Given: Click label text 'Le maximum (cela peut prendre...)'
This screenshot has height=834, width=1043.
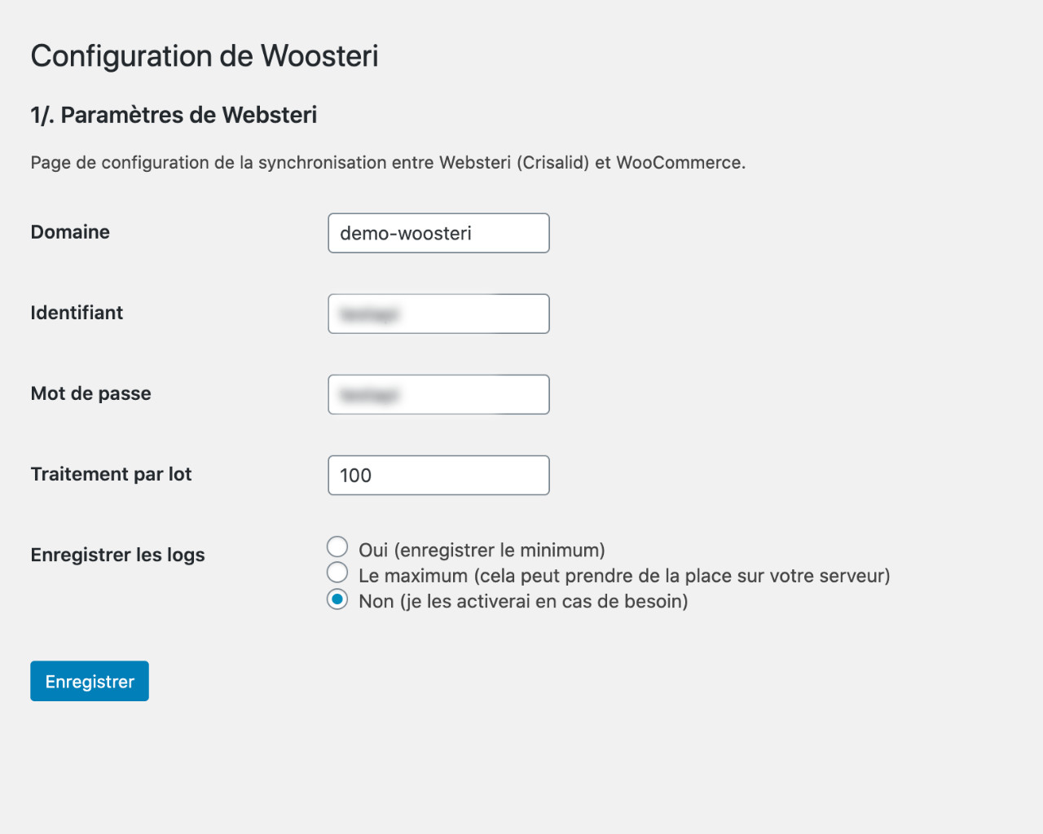Looking at the screenshot, I should point(624,576).
